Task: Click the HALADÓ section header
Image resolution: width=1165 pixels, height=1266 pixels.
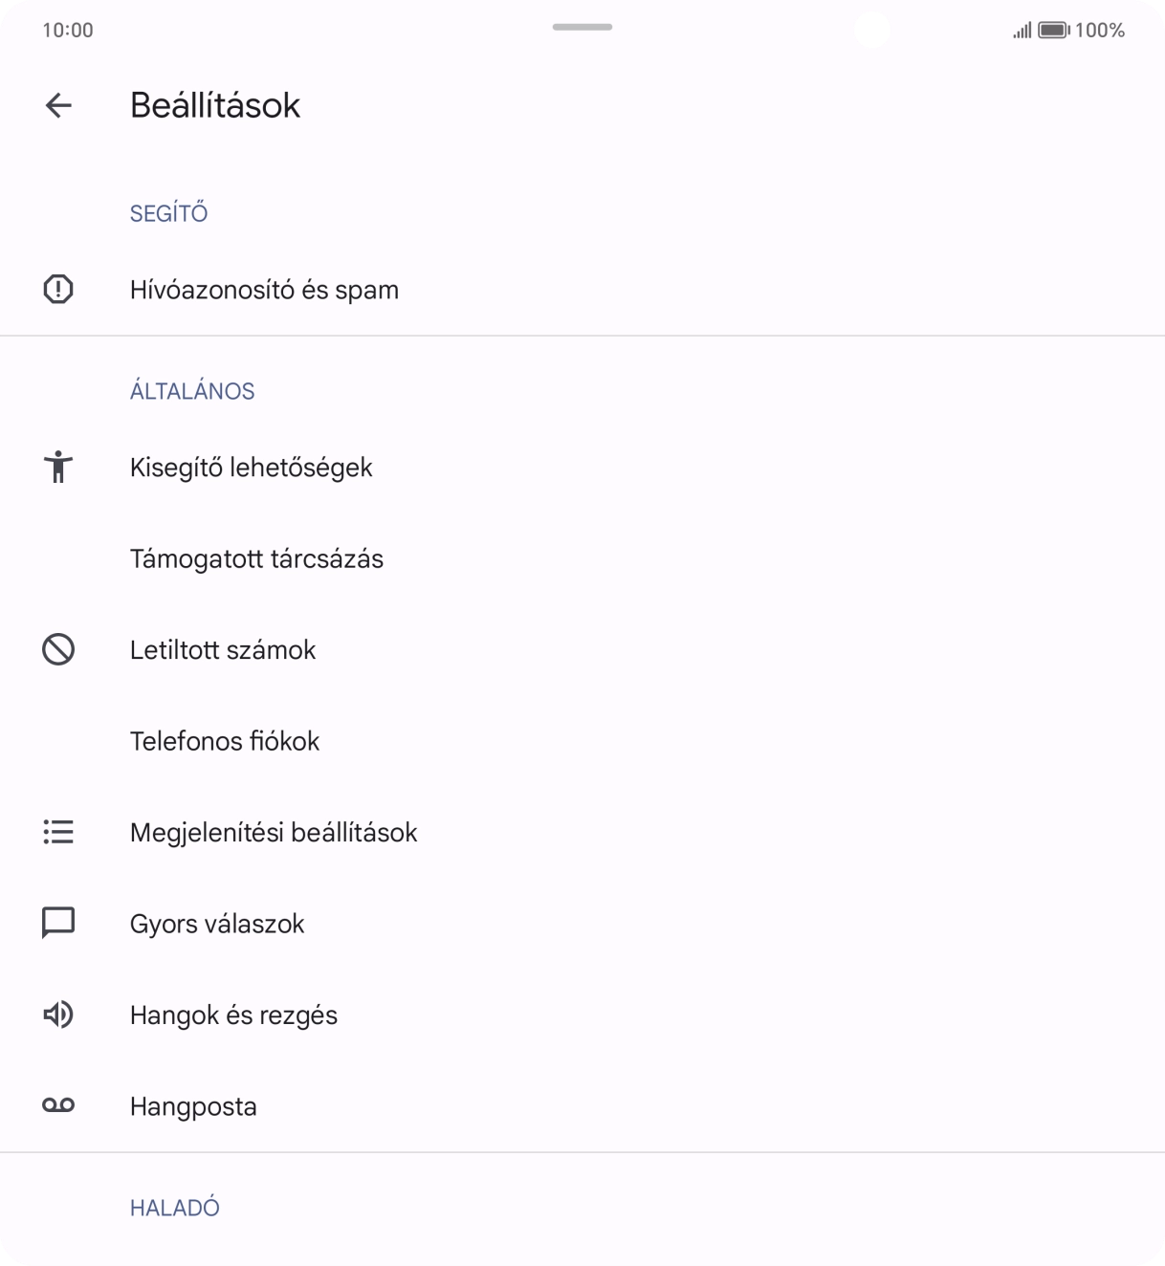Action: coord(174,1207)
